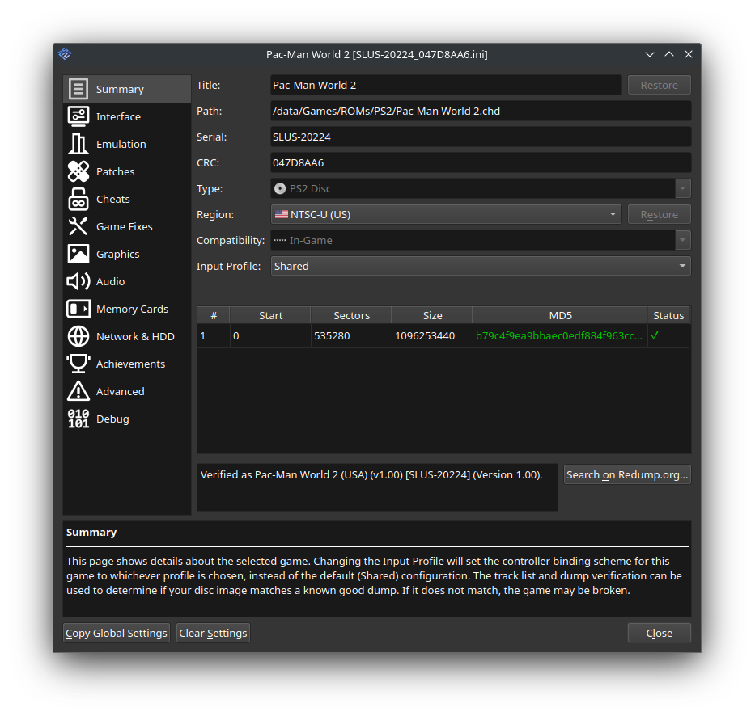Select the Audio speaker icon

click(x=78, y=281)
